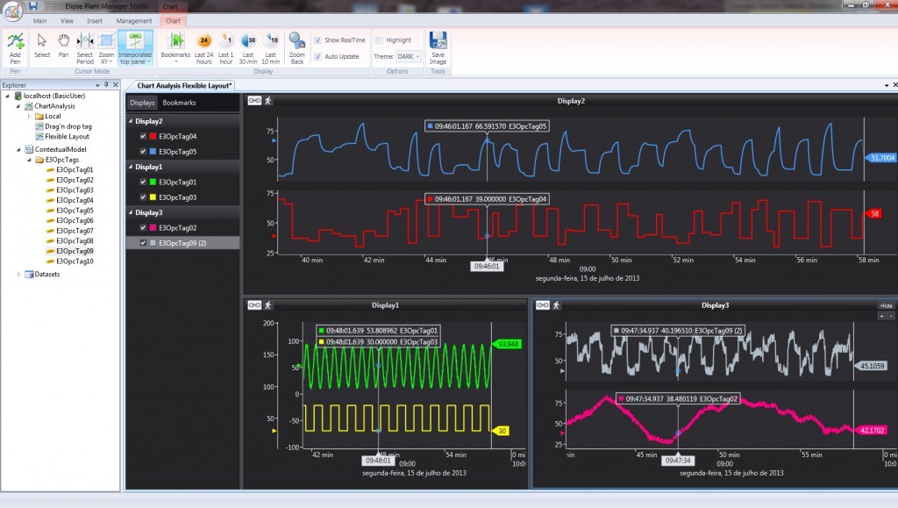Toggle the Auto Update checkbox
Screen dimensions: 898x508
(x=317, y=57)
